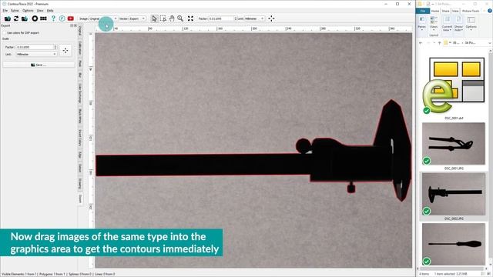Open the File menu
Screen dimensions: 493x277
5,11
